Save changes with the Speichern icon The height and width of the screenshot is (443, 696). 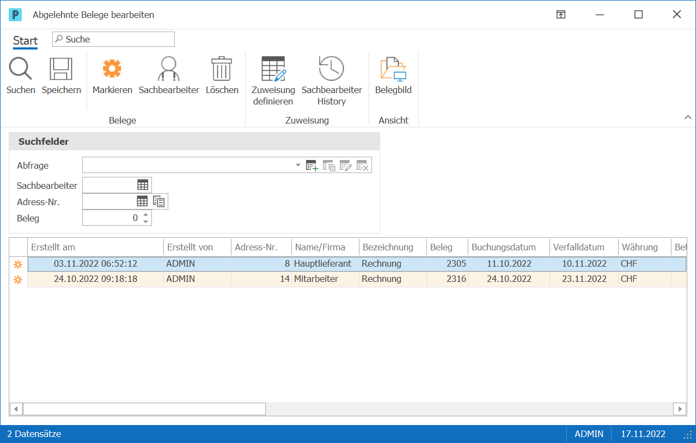[x=61, y=69]
